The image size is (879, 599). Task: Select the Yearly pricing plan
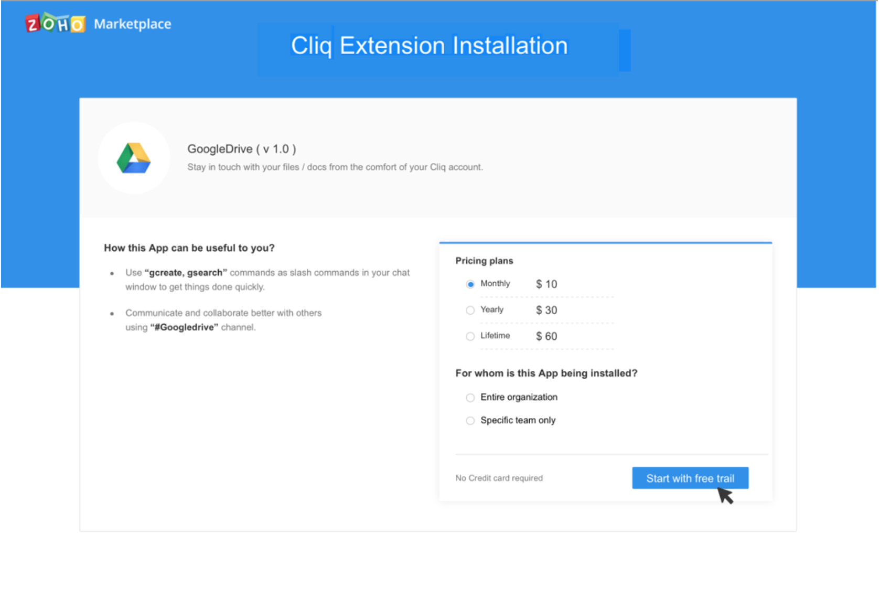point(470,311)
